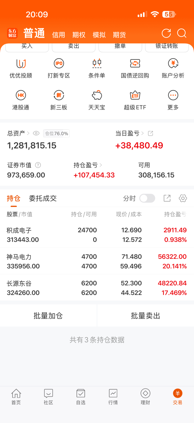Click the refresh icon in header
The width and height of the screenshot is (194, 423).
[x=166, y=33]
